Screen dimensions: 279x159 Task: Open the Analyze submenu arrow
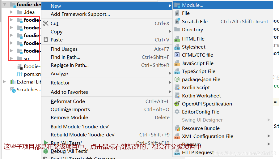click(170, 73)
